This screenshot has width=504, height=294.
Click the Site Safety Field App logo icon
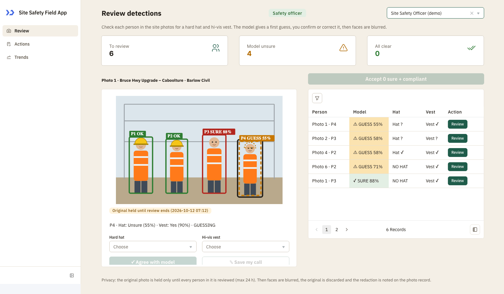pos(10,13)
